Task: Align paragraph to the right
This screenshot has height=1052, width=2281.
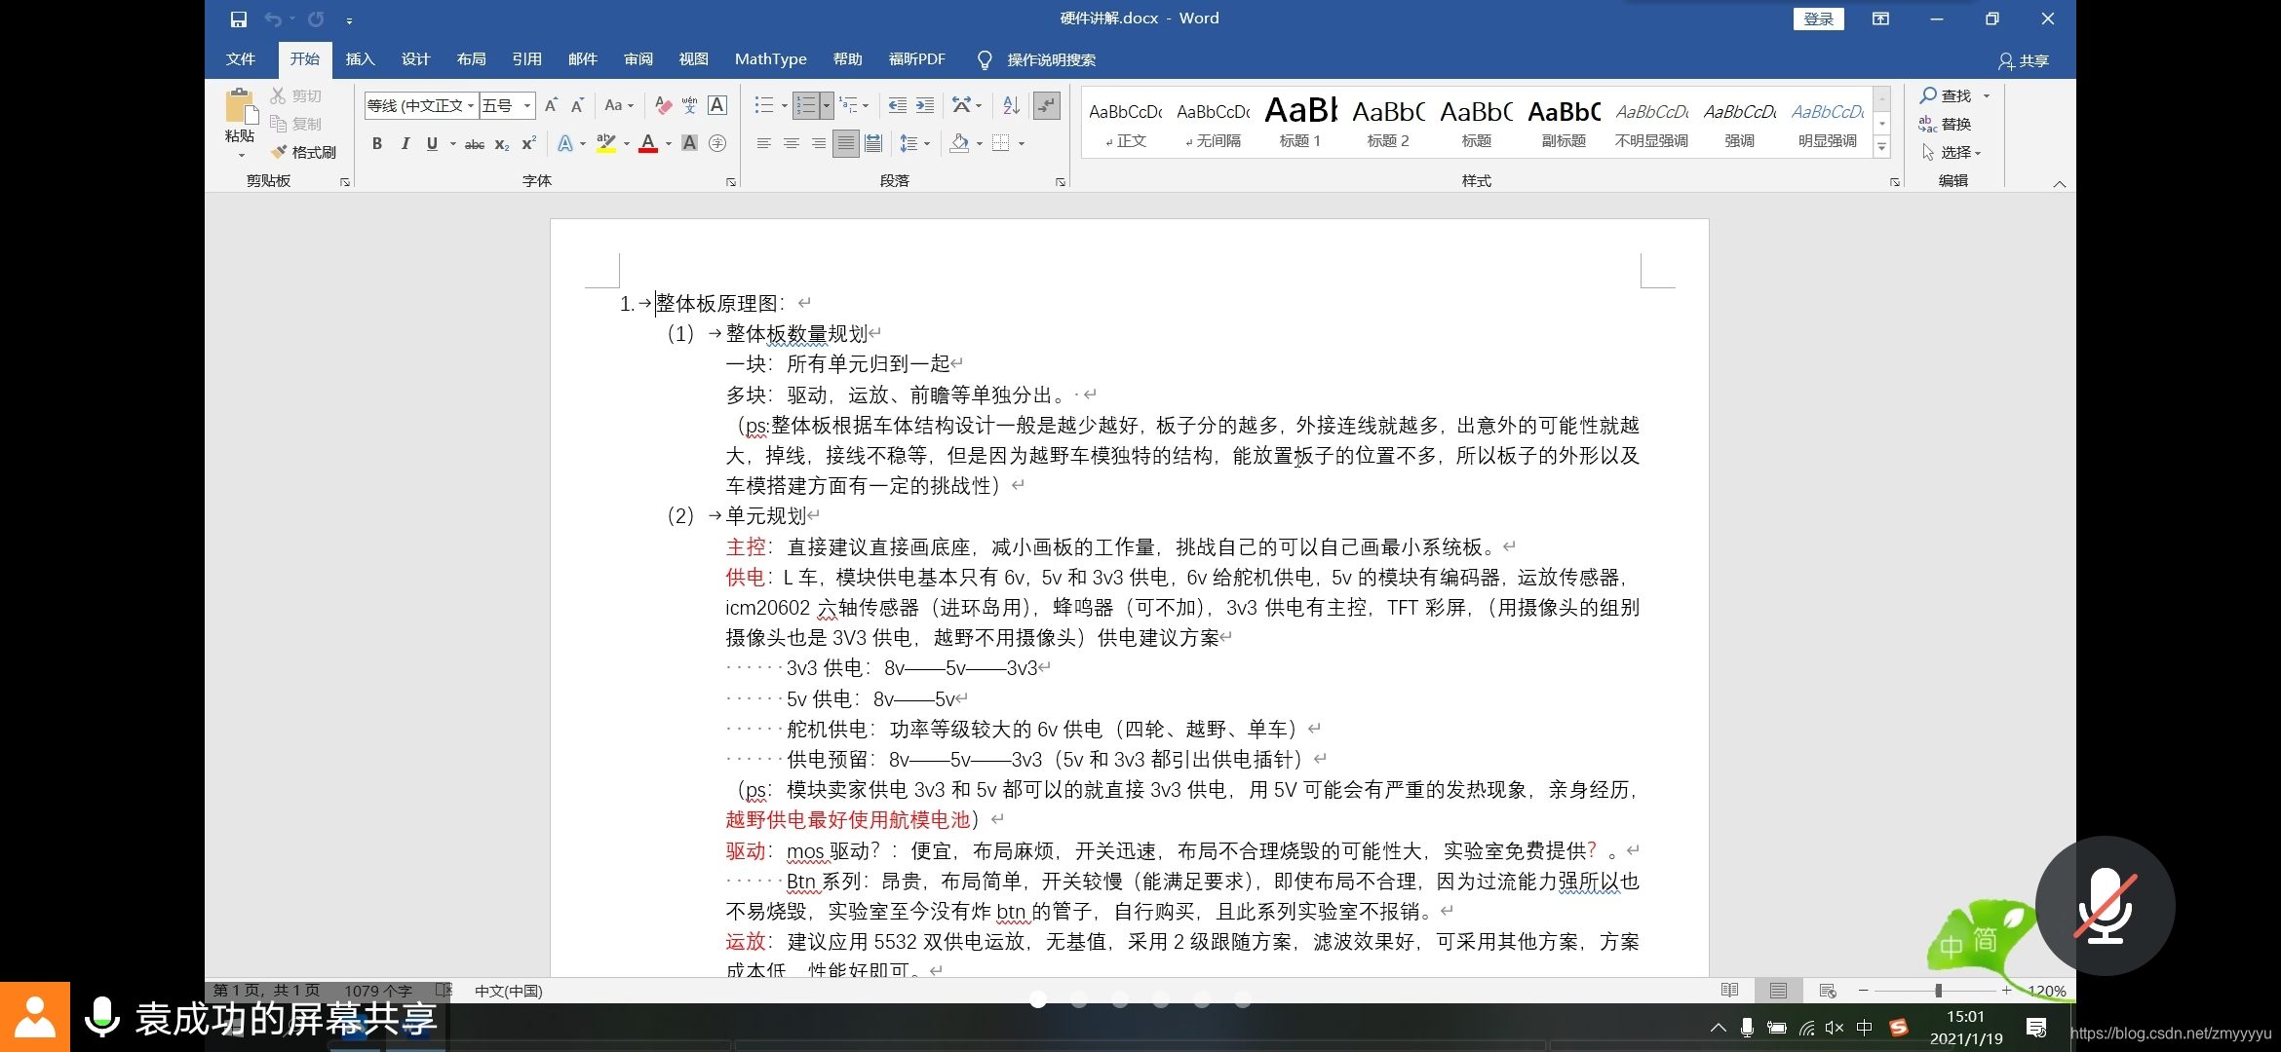Action: pyautogui.click(x=819, y=144)
